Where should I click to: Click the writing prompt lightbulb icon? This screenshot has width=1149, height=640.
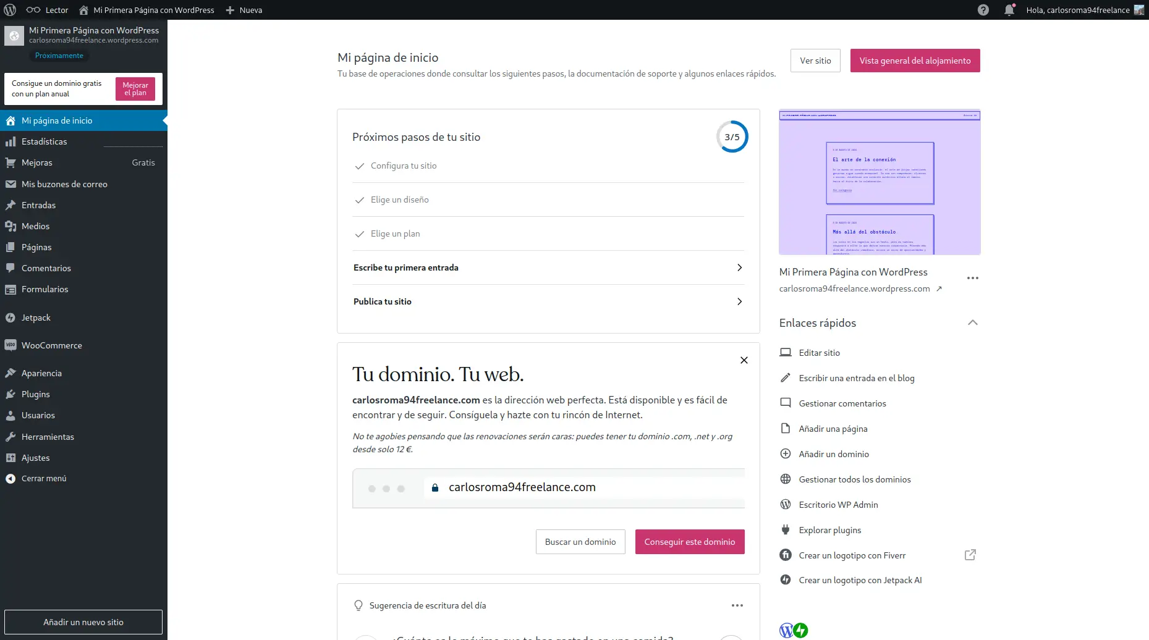point(358,605)
